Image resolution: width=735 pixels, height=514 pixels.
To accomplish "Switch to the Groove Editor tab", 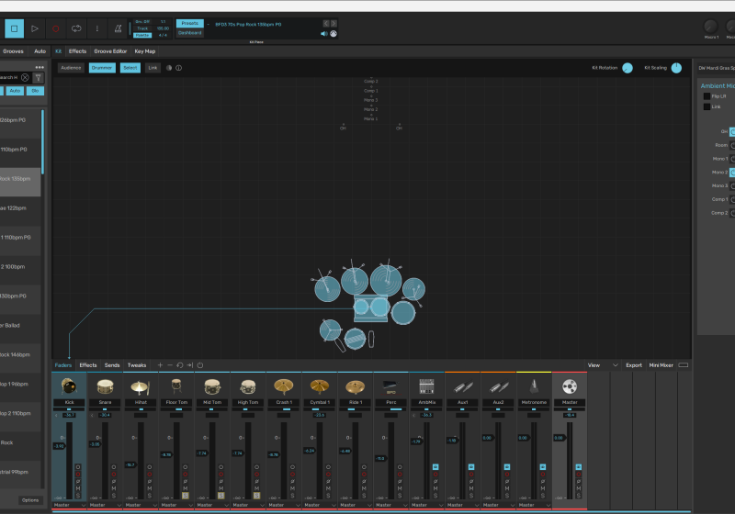I will coord(110,51).
